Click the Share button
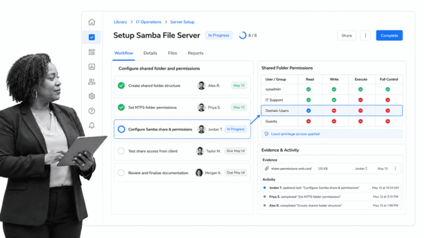The image size is (424, 238). (x=347, y=35)
